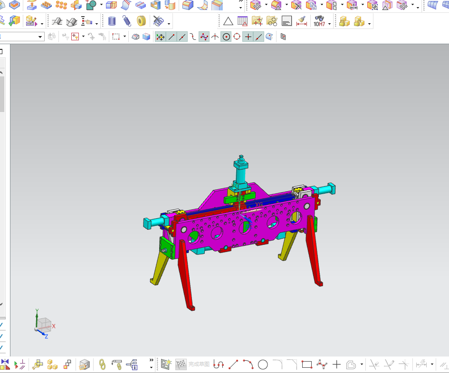Select the coiled disc spring icon
The width and height of the screenshot is (449, 373).
(x=141, y=21)
